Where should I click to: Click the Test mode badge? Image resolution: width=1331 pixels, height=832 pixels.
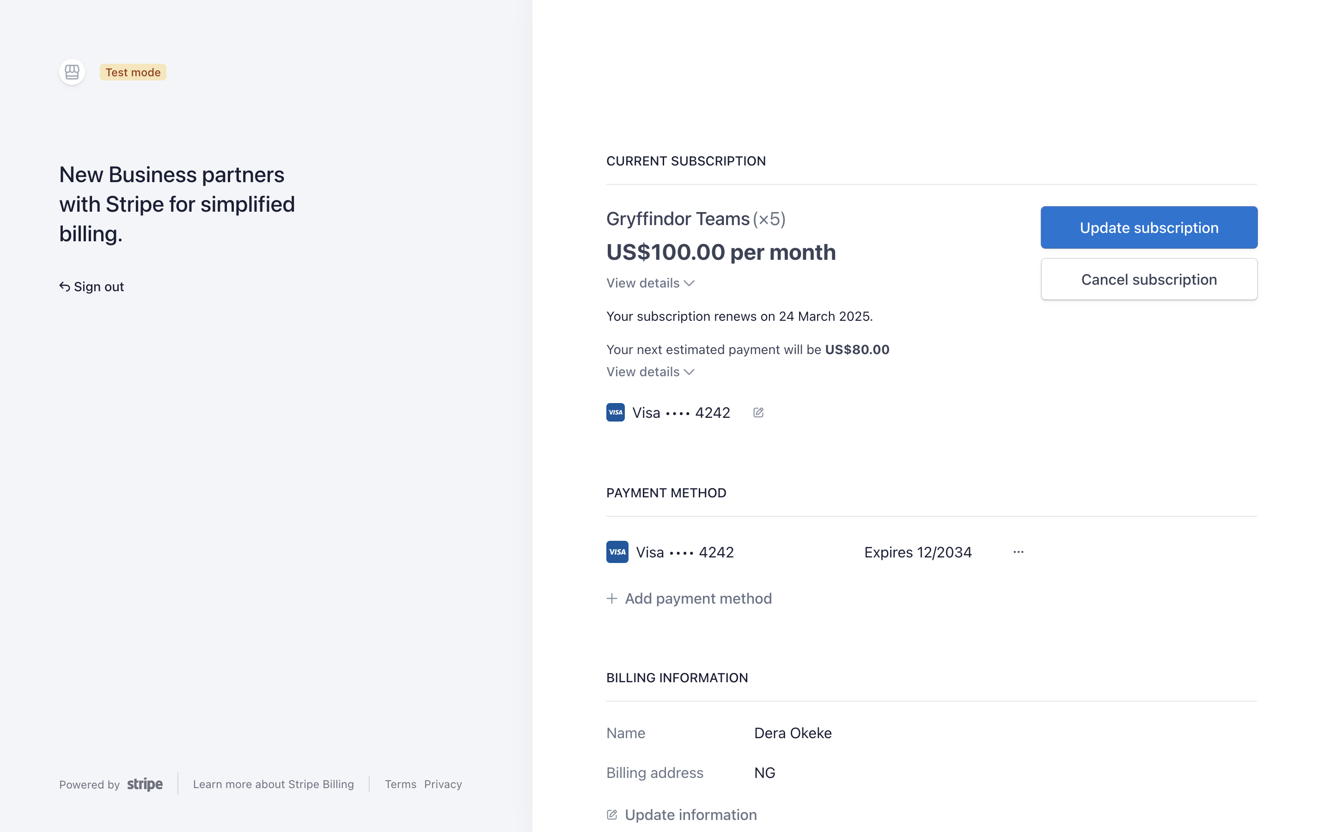click(x=133, y=72)
